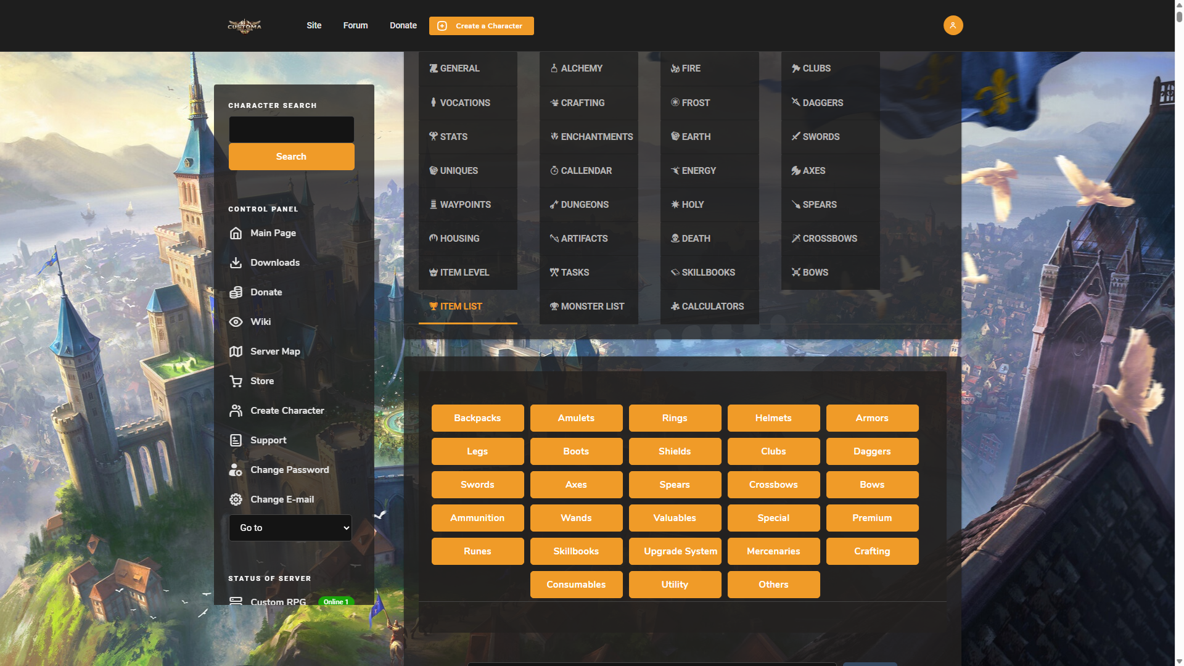Open the CROSSBOWS wiki tab

[831, 239]
